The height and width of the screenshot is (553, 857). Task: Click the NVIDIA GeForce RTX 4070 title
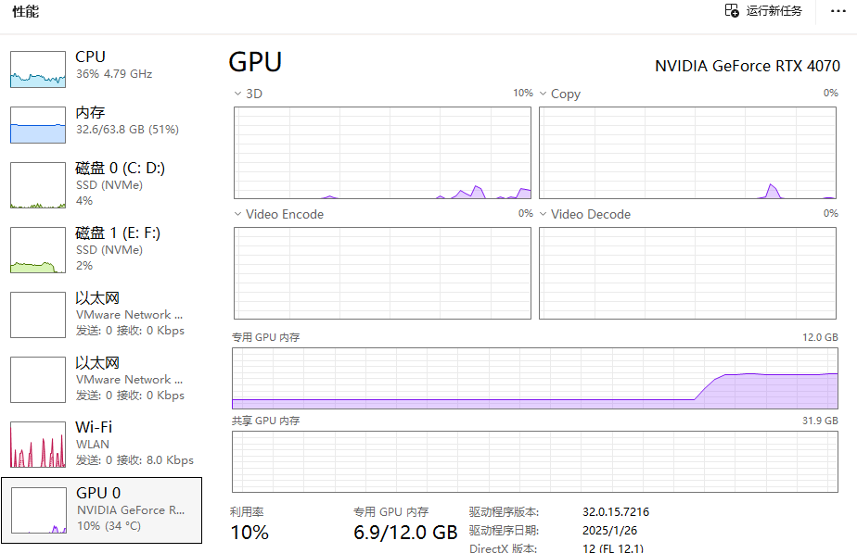pyautogui.click(x=747, y=66)
